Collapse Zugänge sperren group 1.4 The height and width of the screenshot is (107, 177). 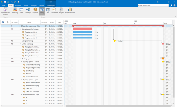(x=20, y=59)
